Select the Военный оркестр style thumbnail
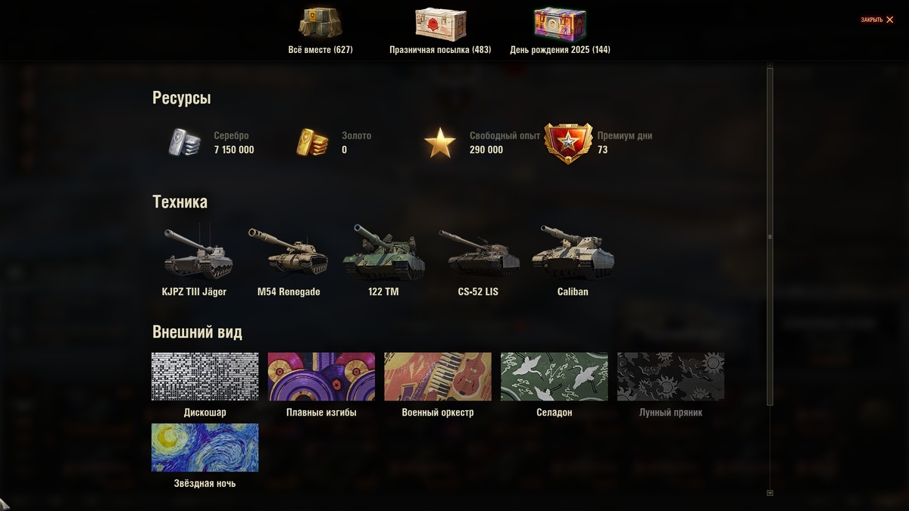This screenshot has width=909, height=511. 438,376
